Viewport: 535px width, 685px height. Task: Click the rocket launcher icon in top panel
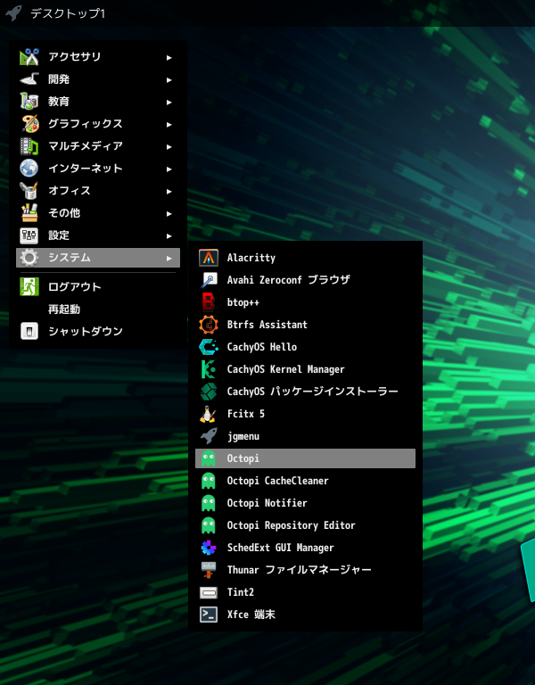point(13,12)
